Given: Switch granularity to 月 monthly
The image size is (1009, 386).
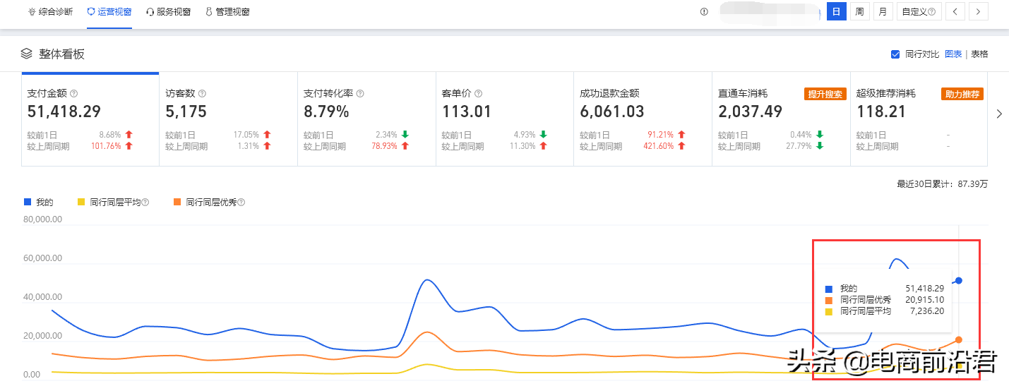Looking at the screenshot, I should click(883, 12).
